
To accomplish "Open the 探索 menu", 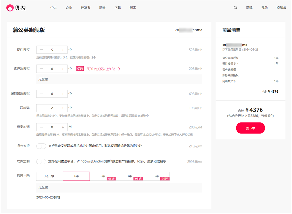I will pyautogui.click(x=133, y=8).
